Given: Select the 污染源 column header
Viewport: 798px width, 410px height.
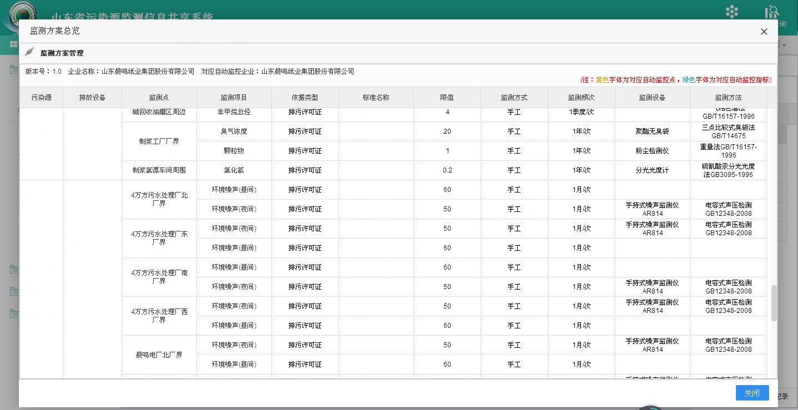Looking at the screenshot, I should click(41, 97).
